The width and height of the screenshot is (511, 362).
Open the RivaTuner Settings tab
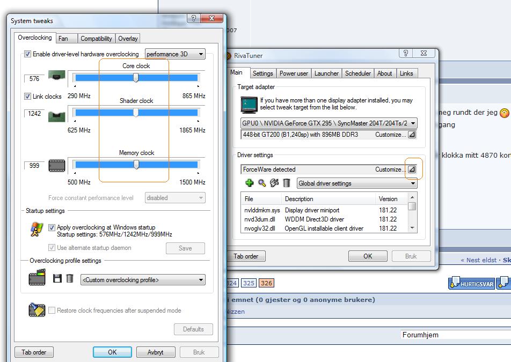pyautogui.click(x=262, y=73)
